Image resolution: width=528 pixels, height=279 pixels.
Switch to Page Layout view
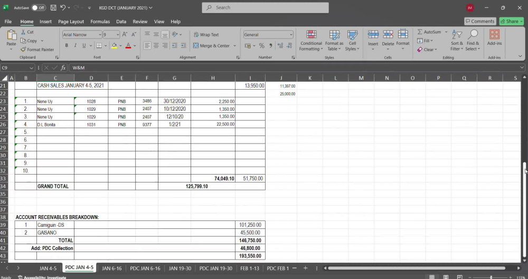[x=446, y=277]
